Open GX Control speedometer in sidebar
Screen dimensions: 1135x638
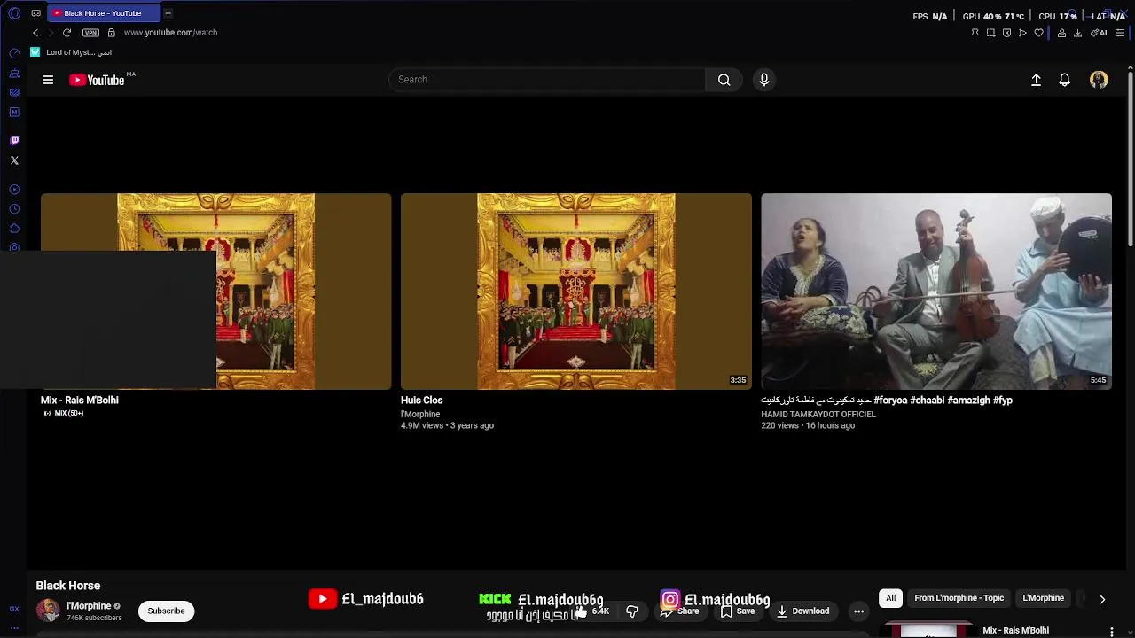click(x=14, y=53)
